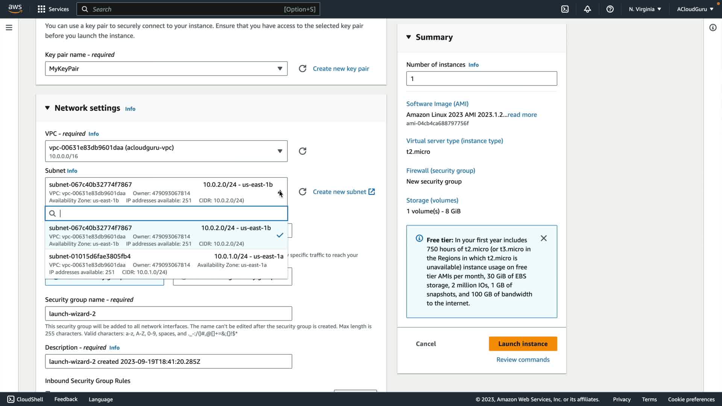Open AWS CloudShell icon in top bar
The image size is (722, 406).
pos(565,9)
